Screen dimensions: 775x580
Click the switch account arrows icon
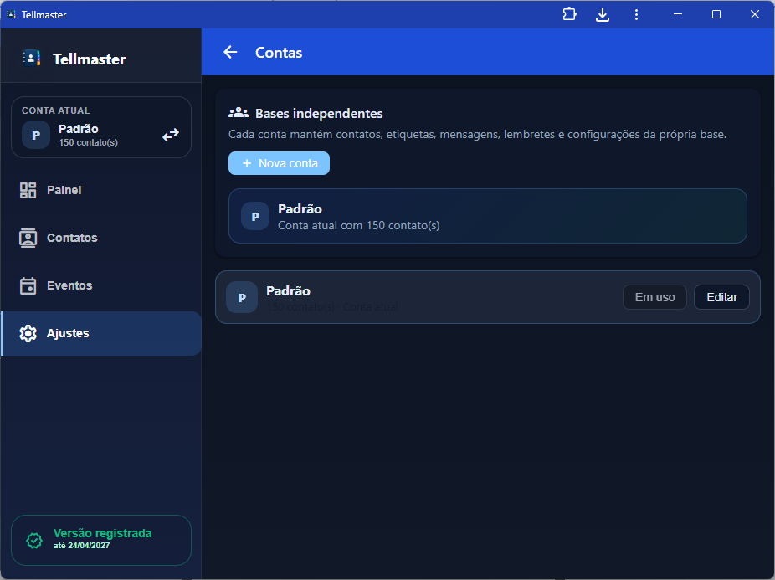click(x=171, y=135)
